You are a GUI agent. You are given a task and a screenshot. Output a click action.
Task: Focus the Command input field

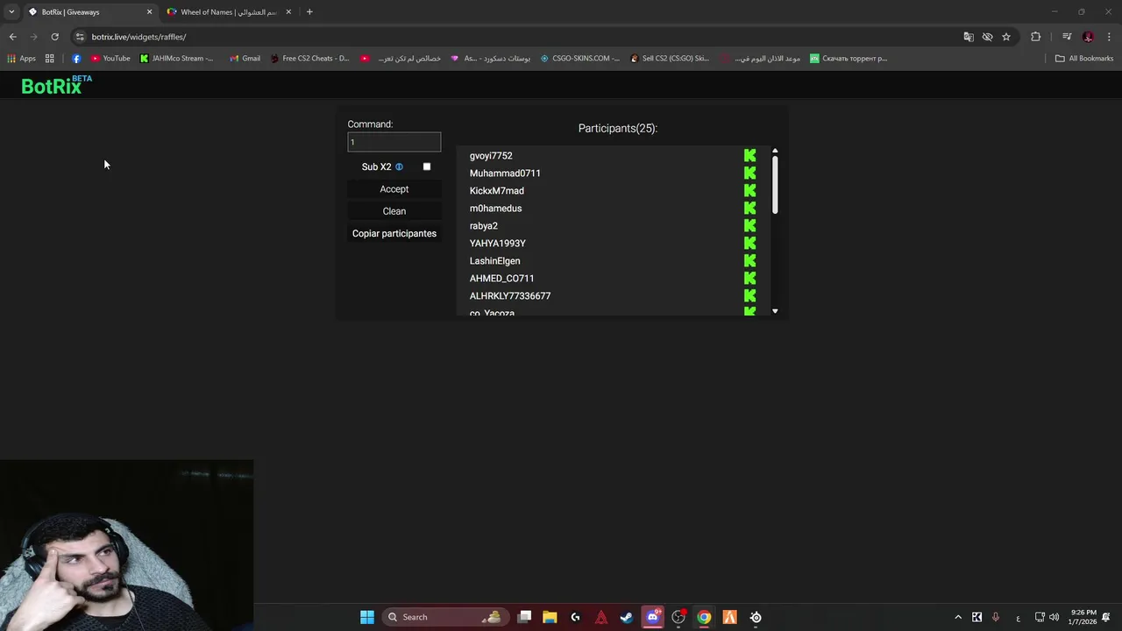394,142
